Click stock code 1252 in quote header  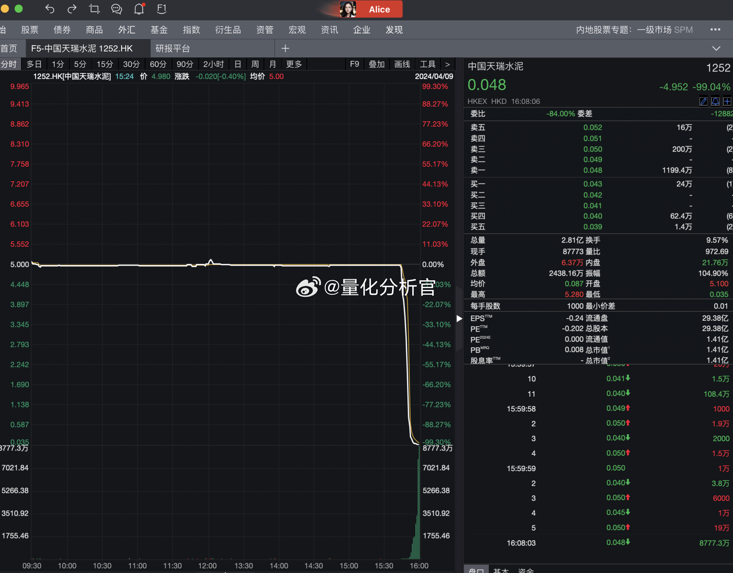pos(718,68)
